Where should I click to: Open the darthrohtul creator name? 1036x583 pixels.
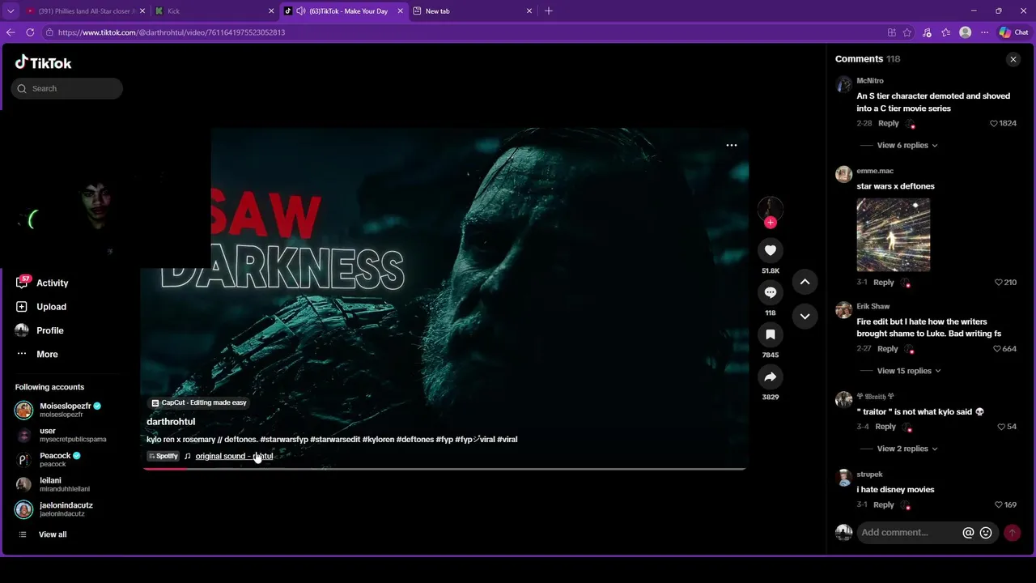(x=171, y=421)
